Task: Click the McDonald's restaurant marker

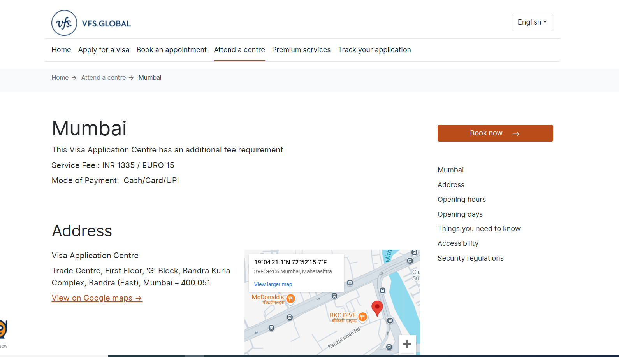Action: coord(290,299)
